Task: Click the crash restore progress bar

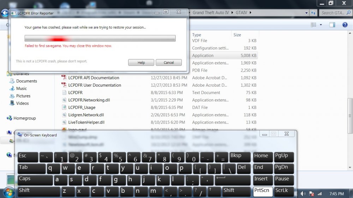Action: click(100, 38)
